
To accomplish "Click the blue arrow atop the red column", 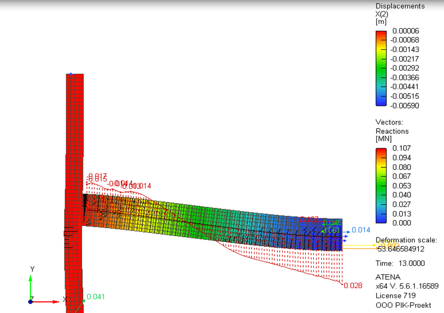I will [70, 74].
